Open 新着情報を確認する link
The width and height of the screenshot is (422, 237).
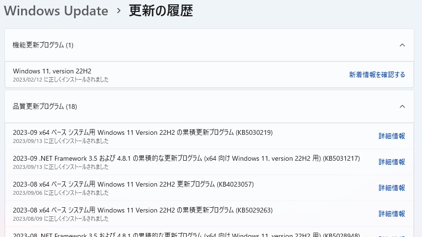[377, 74]
